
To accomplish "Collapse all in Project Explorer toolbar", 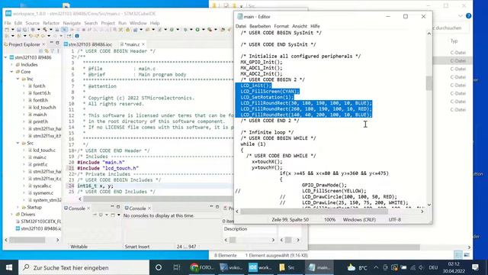I will [x=40, y=51].
